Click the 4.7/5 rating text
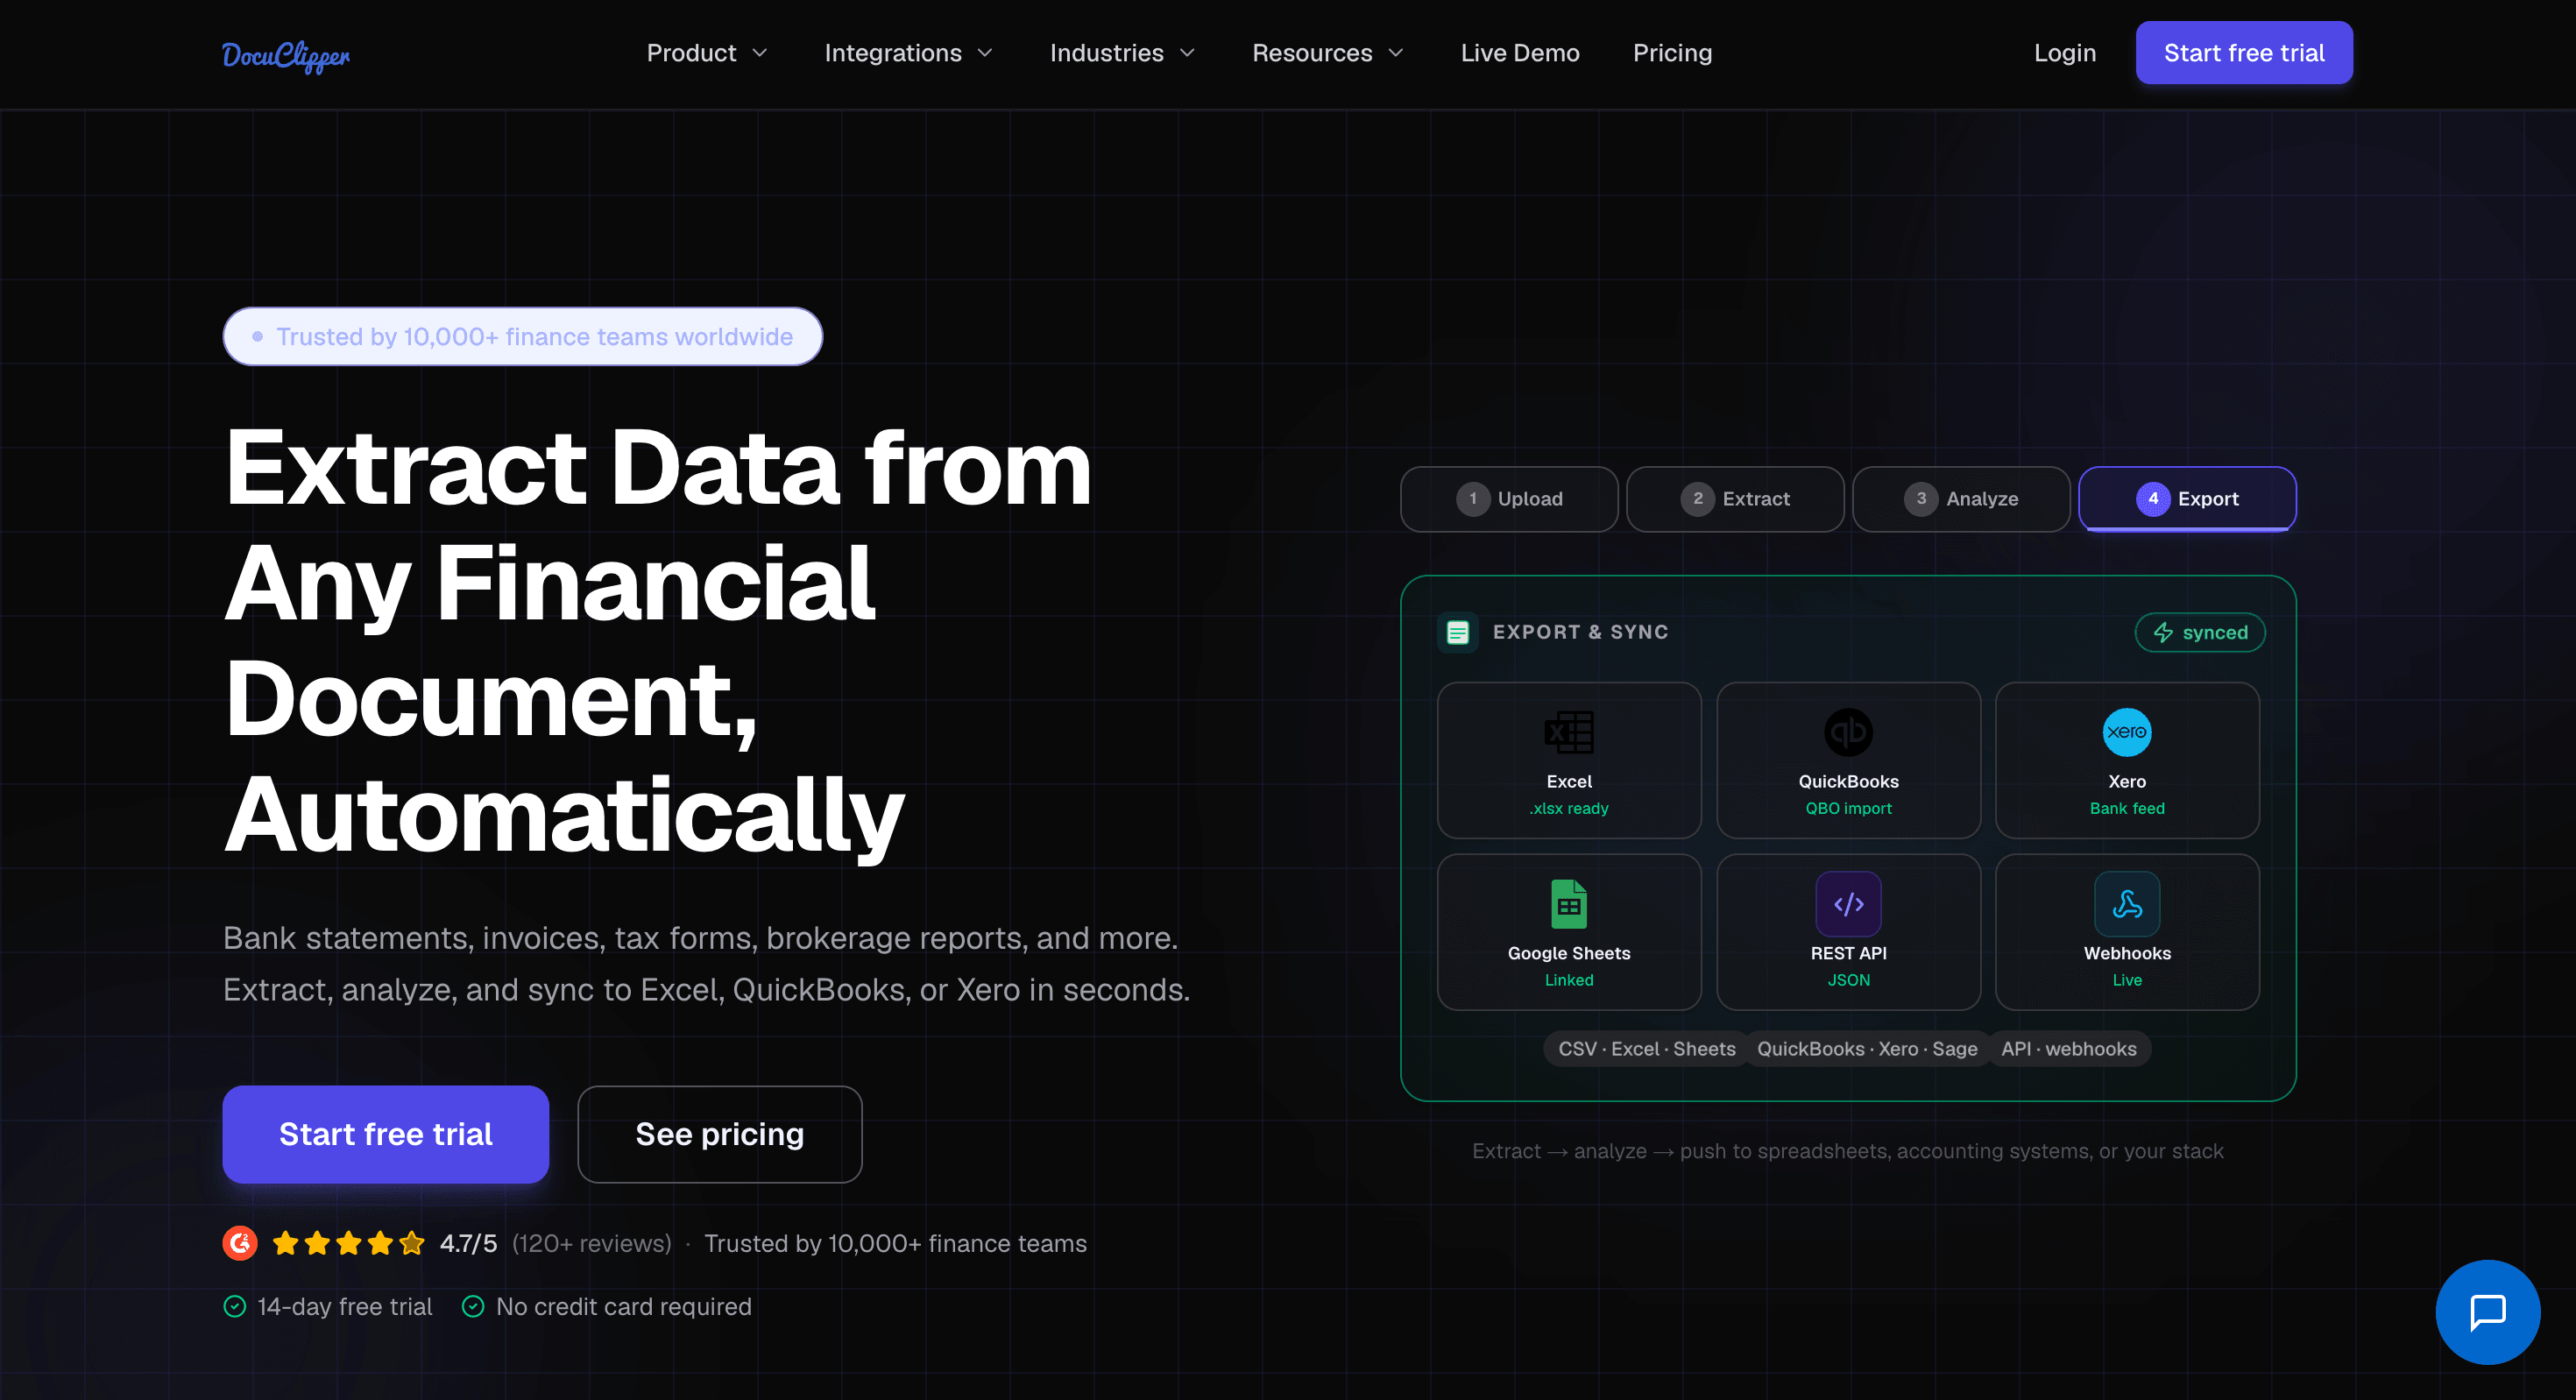Screen dimensions: 2576x1400 click(x=468, y=1243)
